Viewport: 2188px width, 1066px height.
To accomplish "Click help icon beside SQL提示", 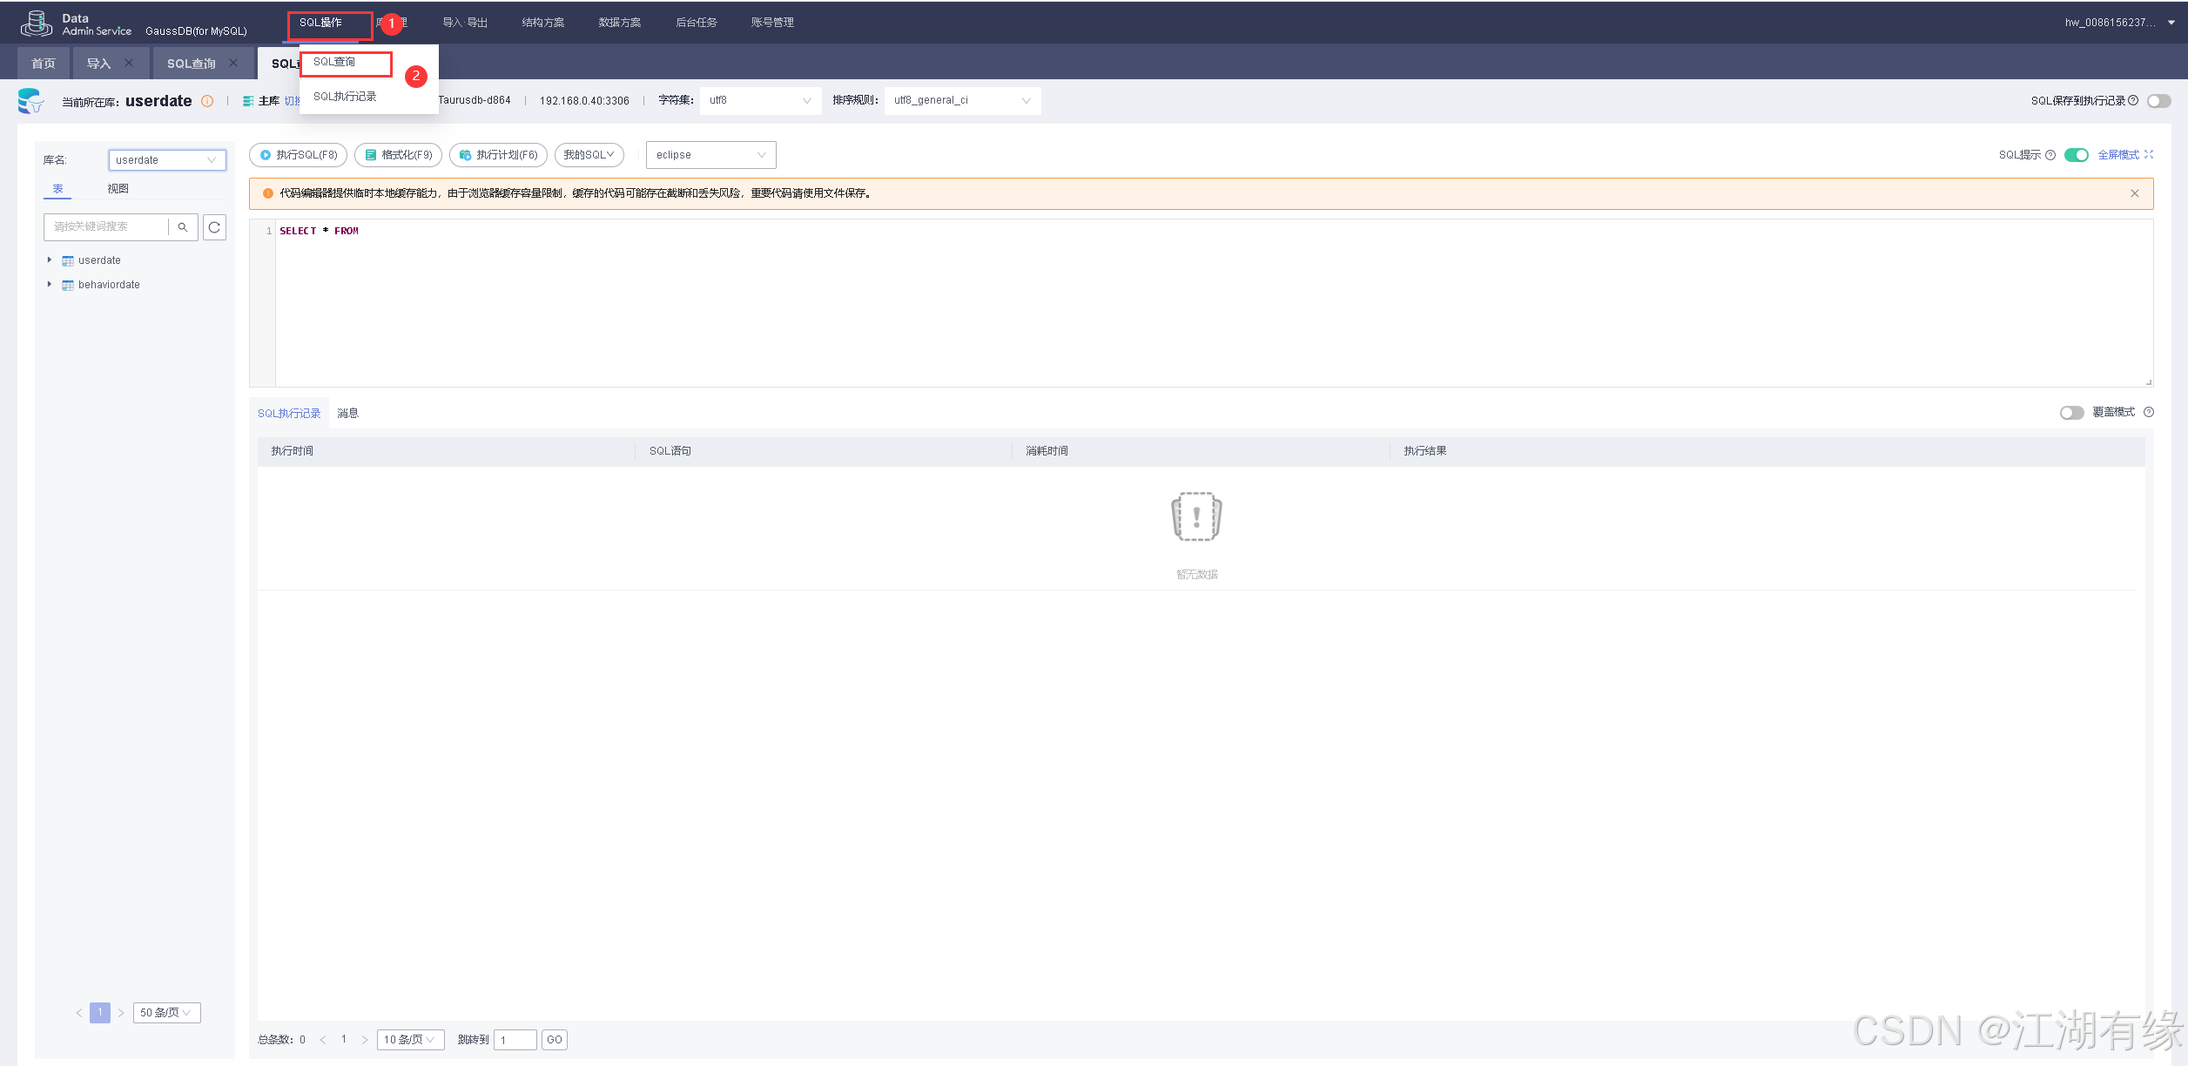I will pos(2050,155).
